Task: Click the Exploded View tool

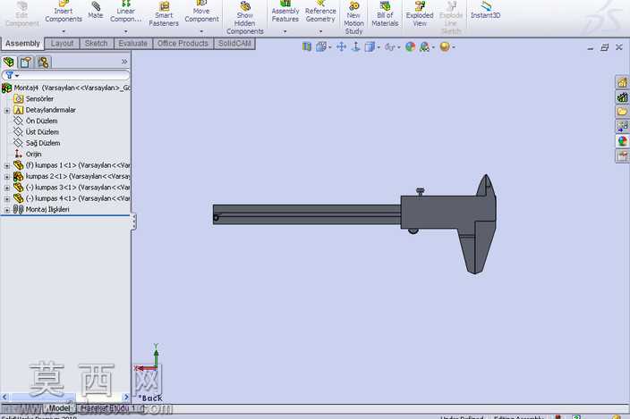Action: (420, 14)
